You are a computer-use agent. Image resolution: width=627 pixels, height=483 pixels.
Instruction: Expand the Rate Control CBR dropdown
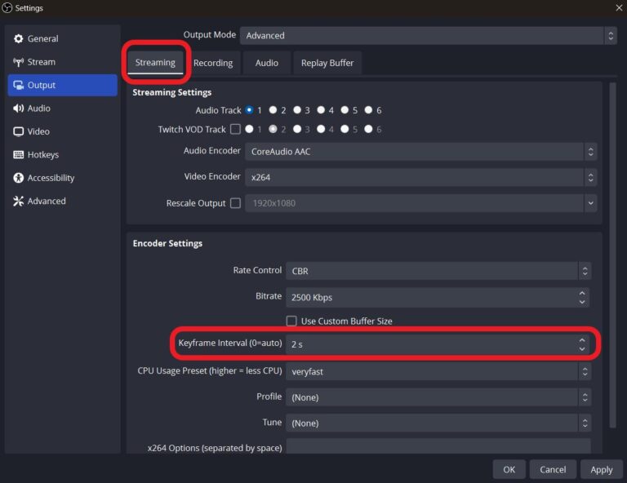pyautogui.click(x=438, y=271)
